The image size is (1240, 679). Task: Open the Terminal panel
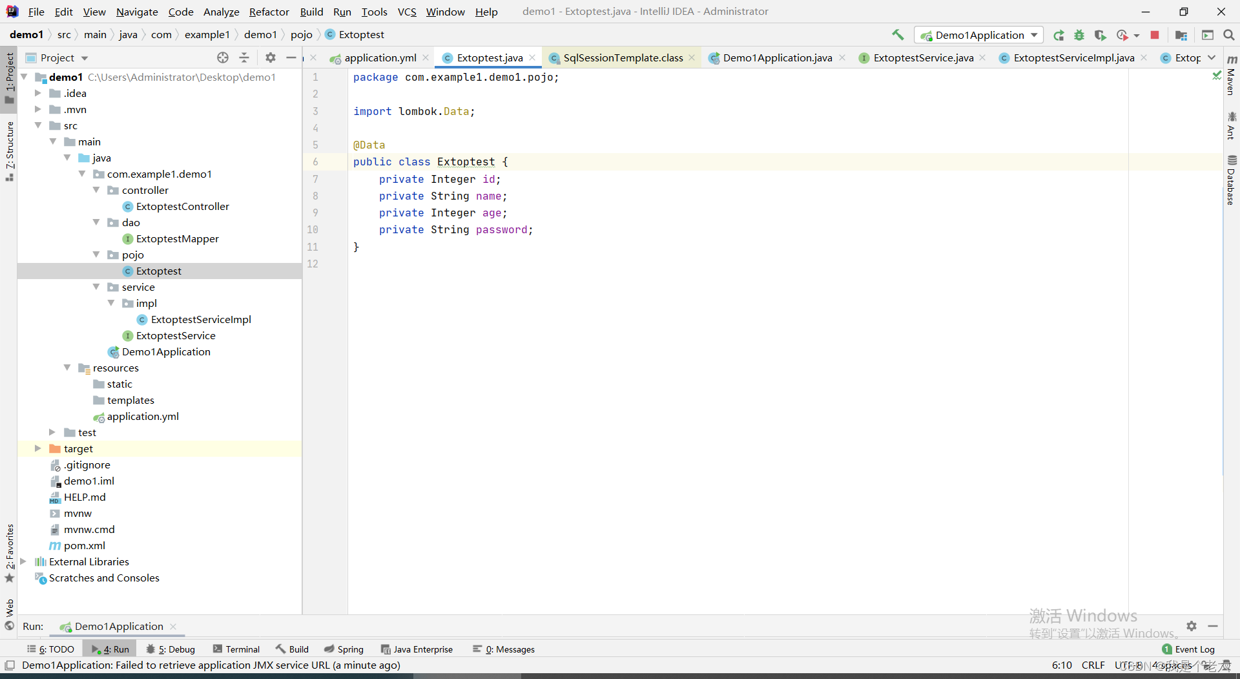(x=242, y=649)
